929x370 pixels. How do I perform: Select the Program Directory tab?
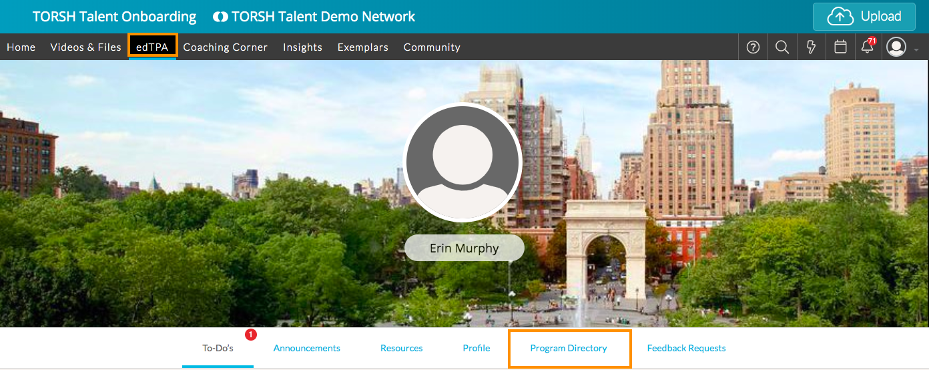coord(569,348)
